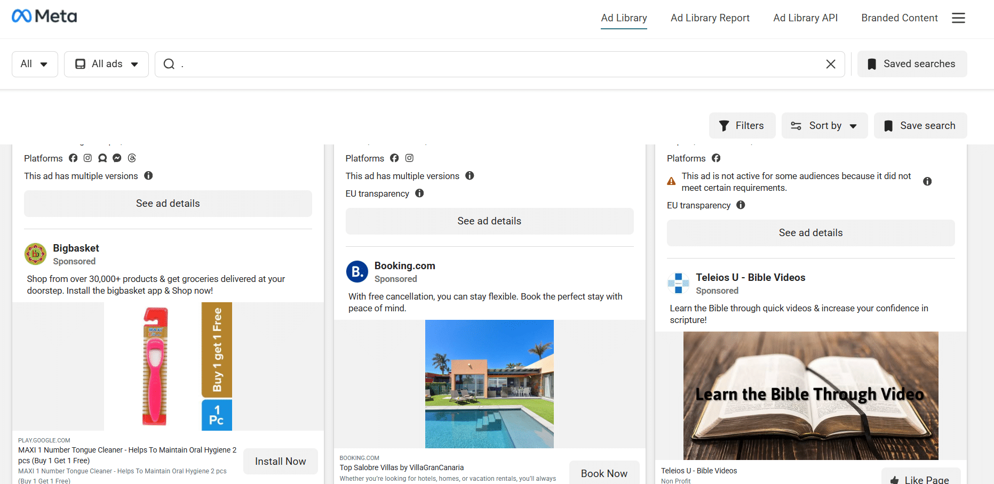
Task: Click Teleios U profile avatar
Action: (678, 283)
